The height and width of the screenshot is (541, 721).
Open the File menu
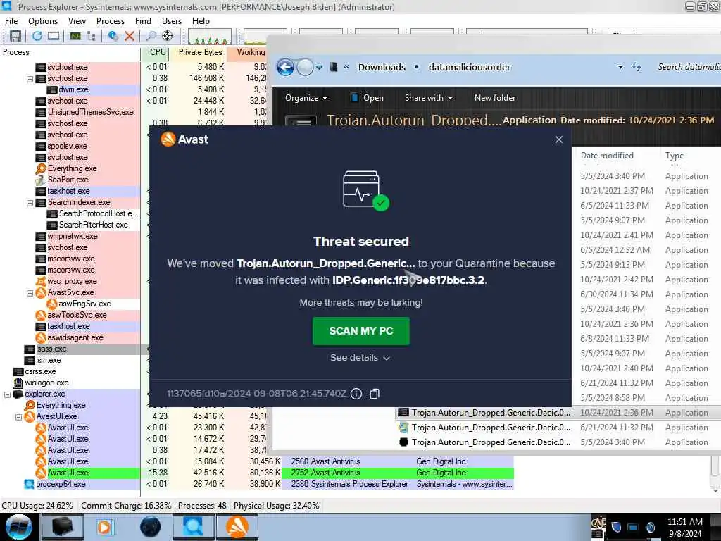11,21
